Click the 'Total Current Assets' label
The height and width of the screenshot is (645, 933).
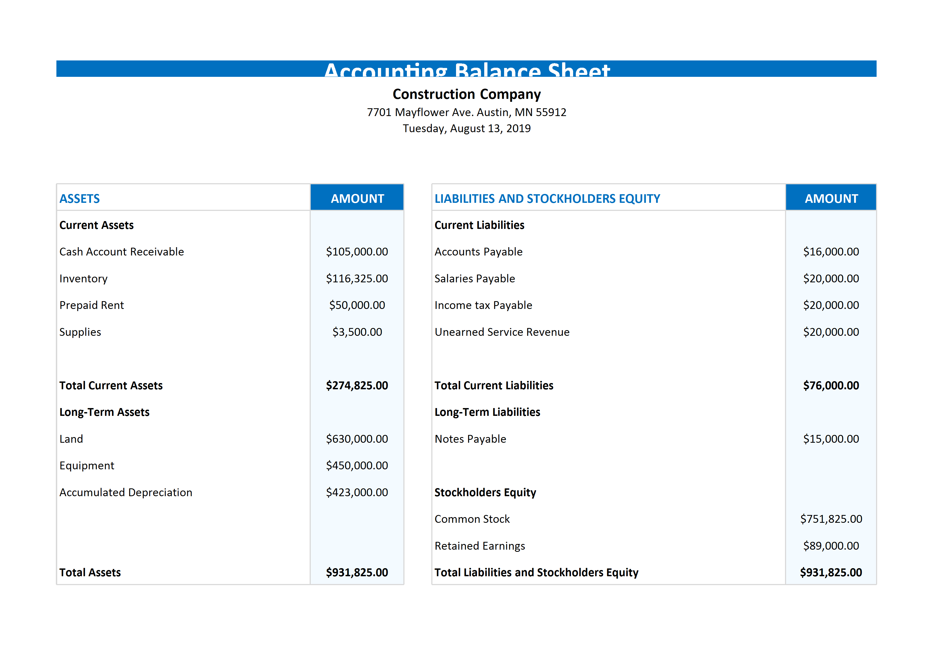[x=111, y=385]
